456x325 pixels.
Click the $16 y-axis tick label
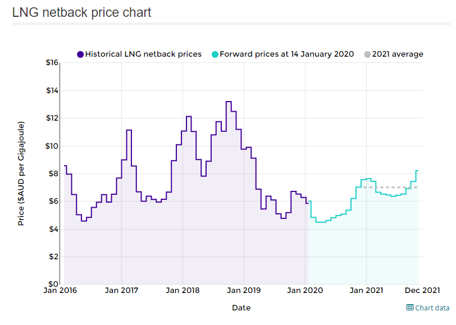[x=52, y=62]
